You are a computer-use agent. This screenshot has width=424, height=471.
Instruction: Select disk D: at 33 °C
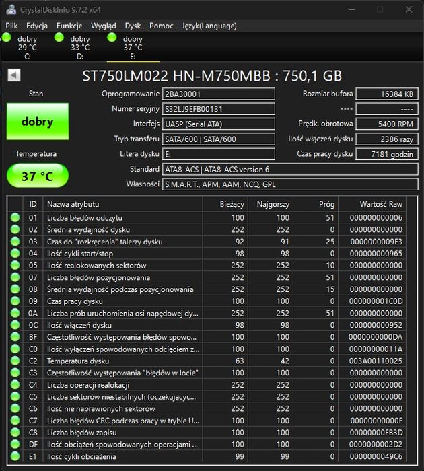click(80, 48)
